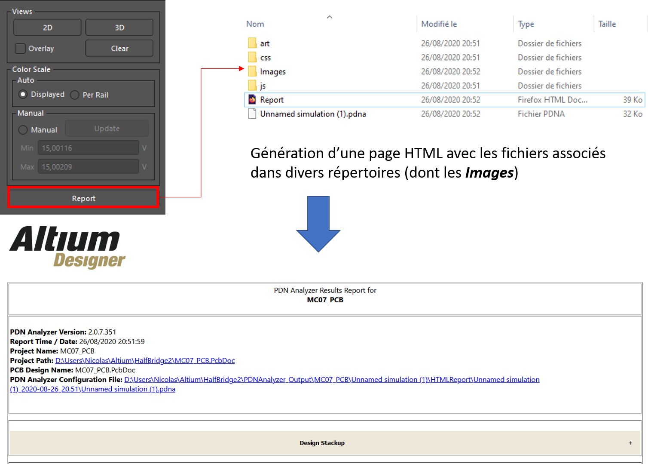This screenshot has height=464, width=648.
Task: Click the Report file name text
Action: (272, 100)
